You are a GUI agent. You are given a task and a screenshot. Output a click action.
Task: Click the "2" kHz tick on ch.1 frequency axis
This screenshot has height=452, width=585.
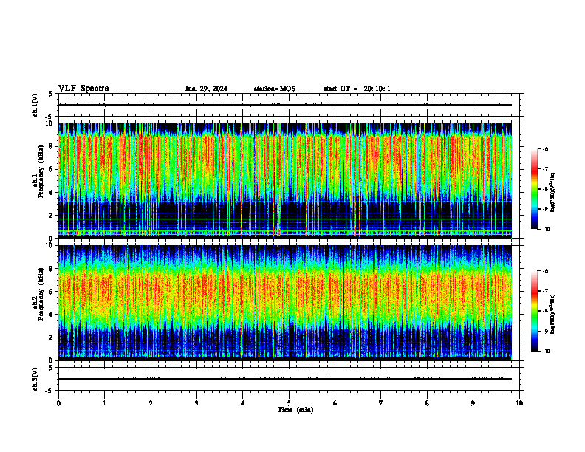[x=52, y=216]
